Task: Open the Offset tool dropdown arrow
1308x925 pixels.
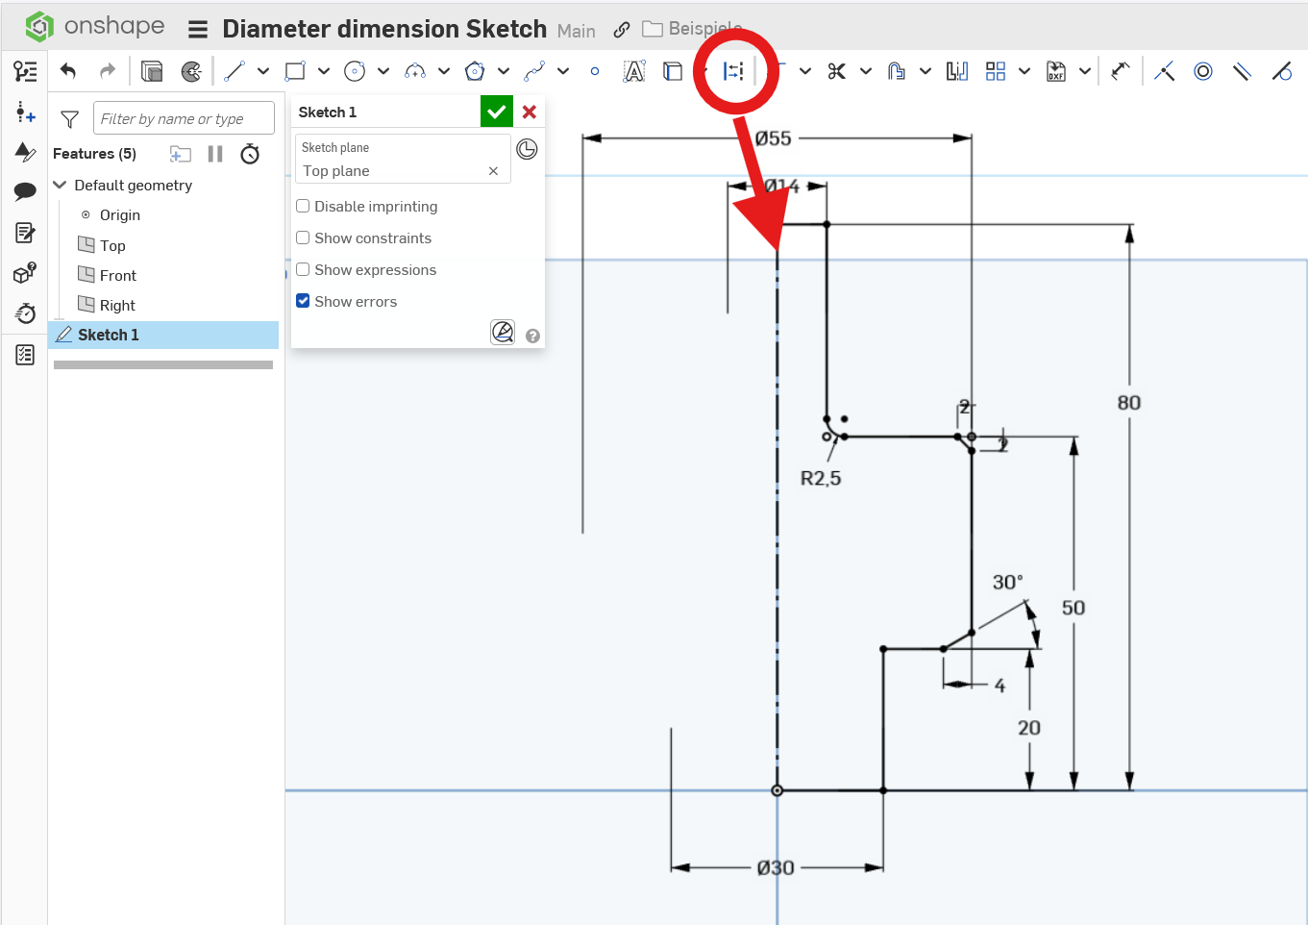Action: (x=925, y=71)
